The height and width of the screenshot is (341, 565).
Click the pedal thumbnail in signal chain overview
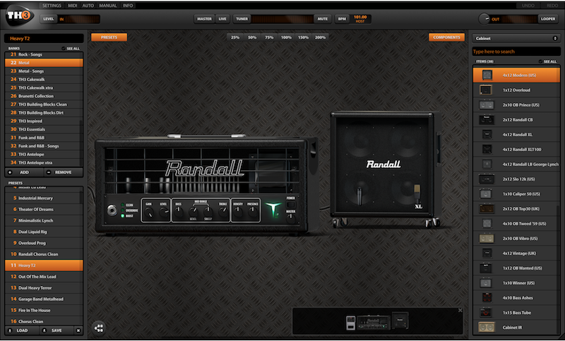click(x=350, y=323)
